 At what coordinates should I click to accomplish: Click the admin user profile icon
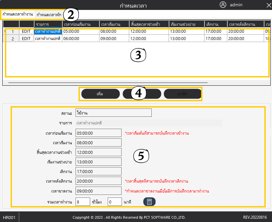point(223,5)
